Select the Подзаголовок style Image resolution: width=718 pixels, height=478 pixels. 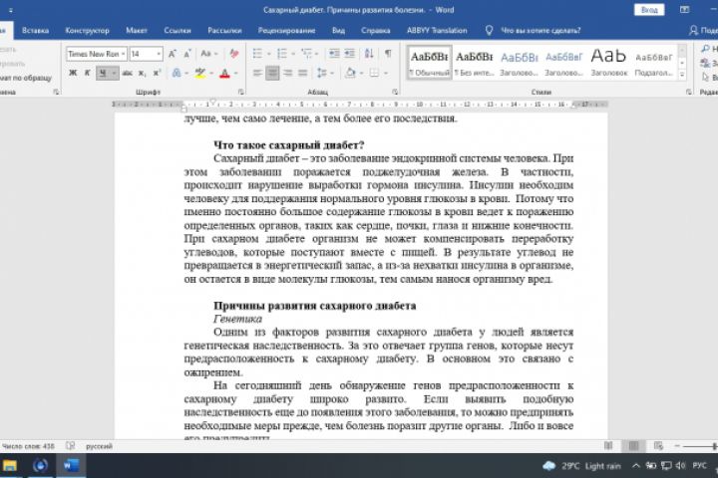pos(654,63)
